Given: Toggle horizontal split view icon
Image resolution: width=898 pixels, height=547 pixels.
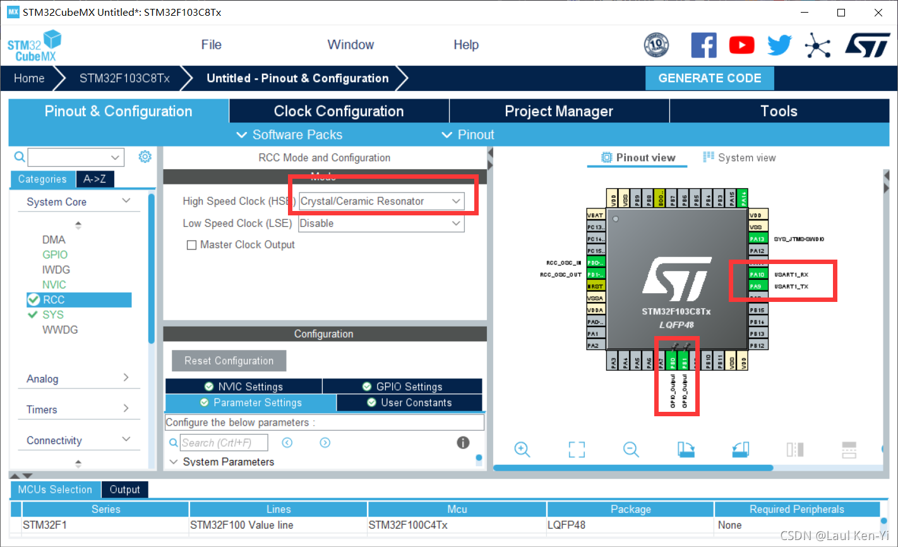Looking at the screenshot, I should (849, 449).
